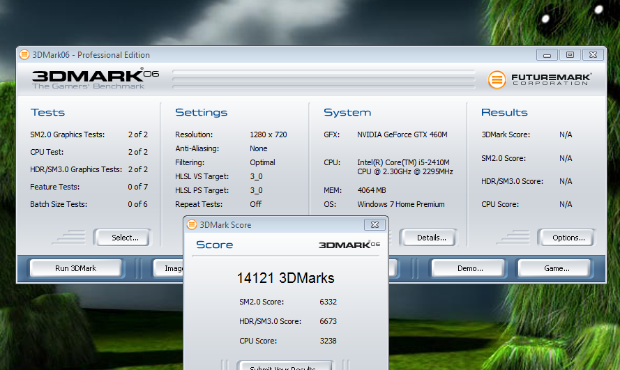Close the 3DMark06 Professional Edition window
This screenshot has height=370, width=620.
pos(593,54)
